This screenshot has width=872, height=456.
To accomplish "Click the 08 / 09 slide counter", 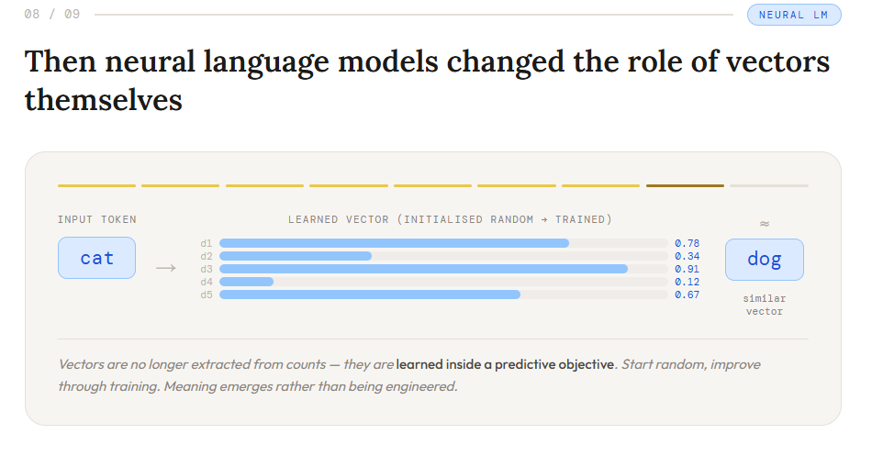I will (x=52, y=14).
